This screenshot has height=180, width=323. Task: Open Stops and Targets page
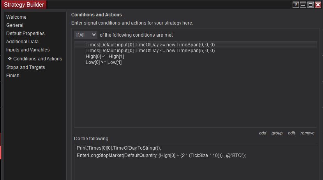click(x=25, y=67)
